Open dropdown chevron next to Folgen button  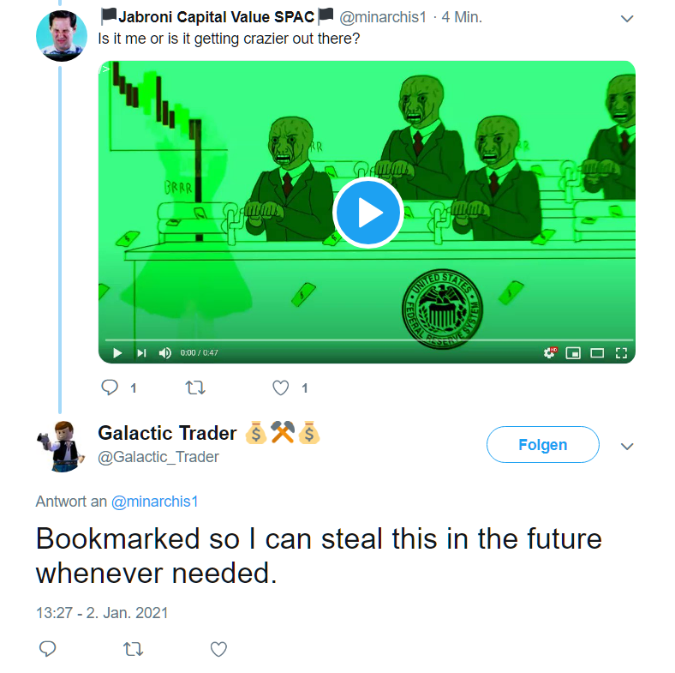(627, 446)
